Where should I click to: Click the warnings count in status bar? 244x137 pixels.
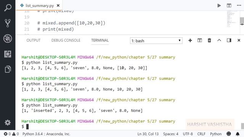click(x=16, y=134)
